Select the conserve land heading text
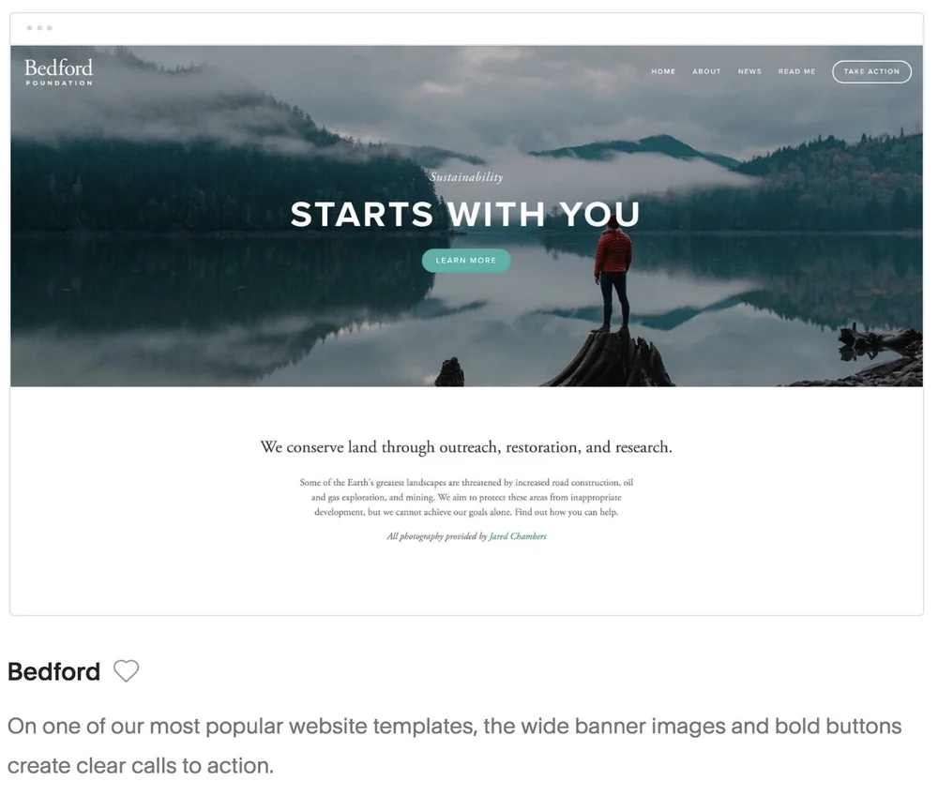The height and width of the screenshot is (811, 938). (x=466, y=447)
